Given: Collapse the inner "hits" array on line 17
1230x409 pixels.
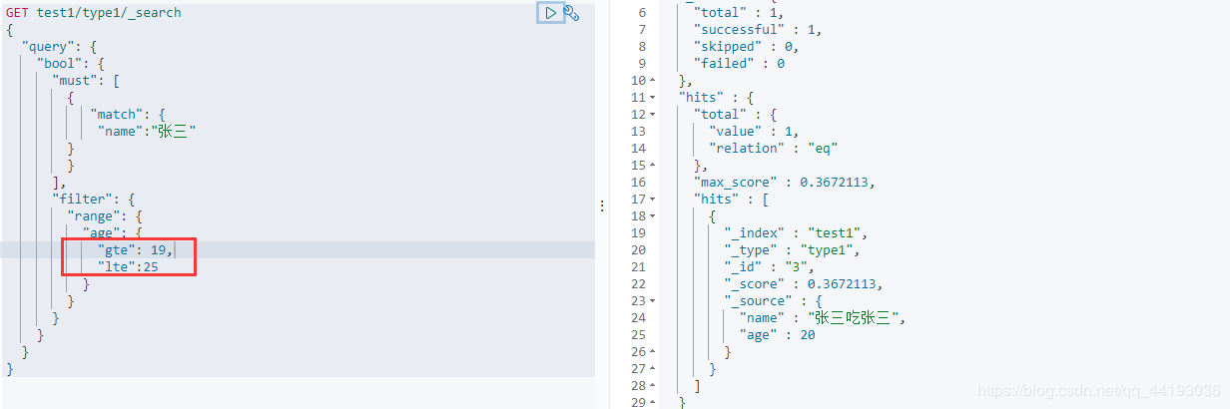Looking at the screenshot, I should (653, 199).
